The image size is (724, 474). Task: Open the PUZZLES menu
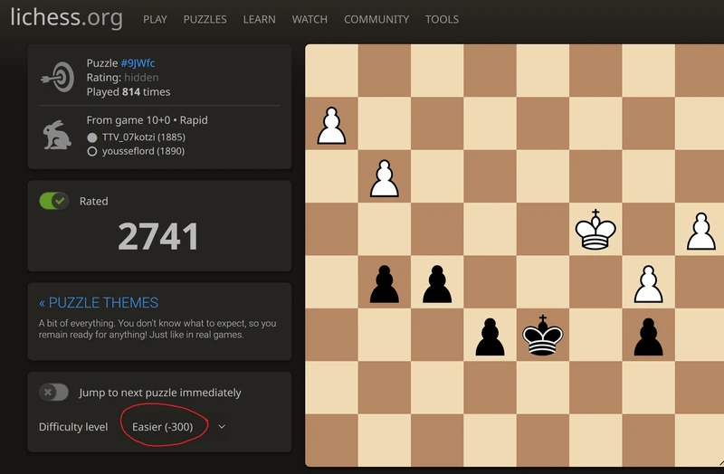tap(205, 19)
